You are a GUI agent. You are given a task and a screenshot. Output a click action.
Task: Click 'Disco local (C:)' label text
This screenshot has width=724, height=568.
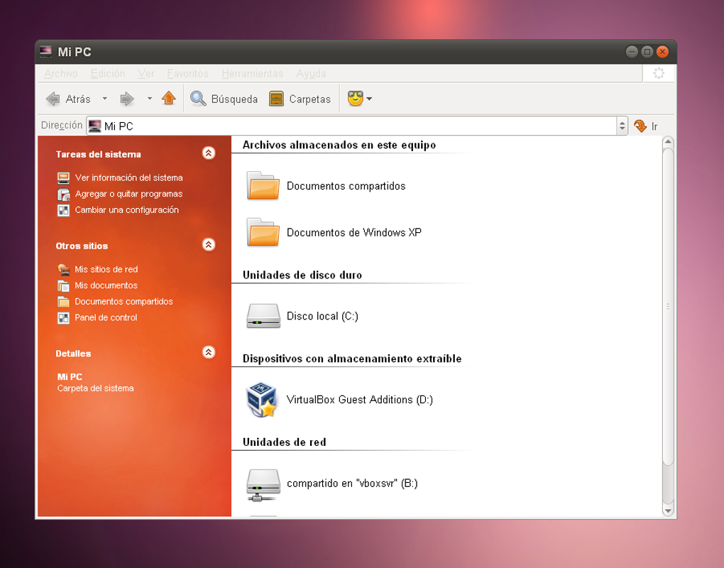[322, 316]
